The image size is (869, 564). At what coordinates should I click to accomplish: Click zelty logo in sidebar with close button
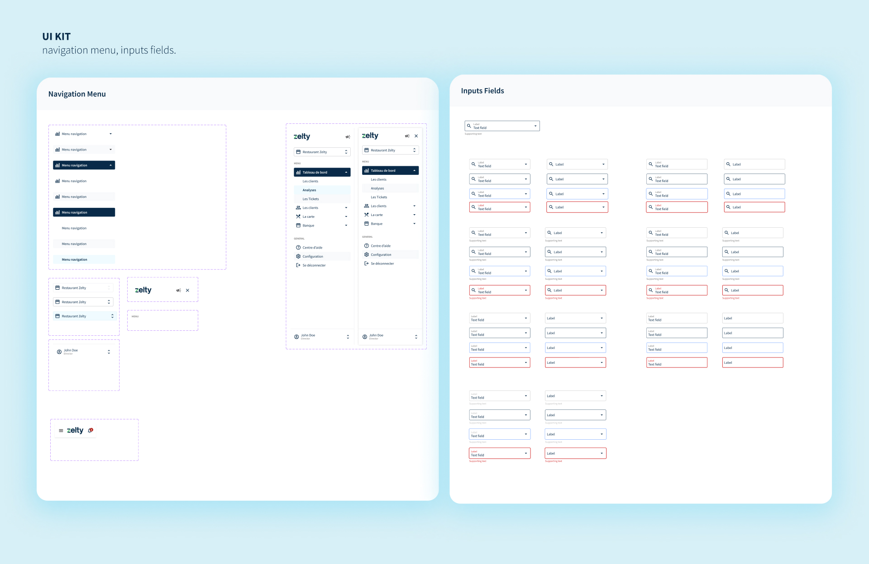(x=370, y=136)
